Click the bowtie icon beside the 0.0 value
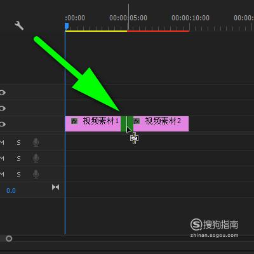 click(55, 187)
